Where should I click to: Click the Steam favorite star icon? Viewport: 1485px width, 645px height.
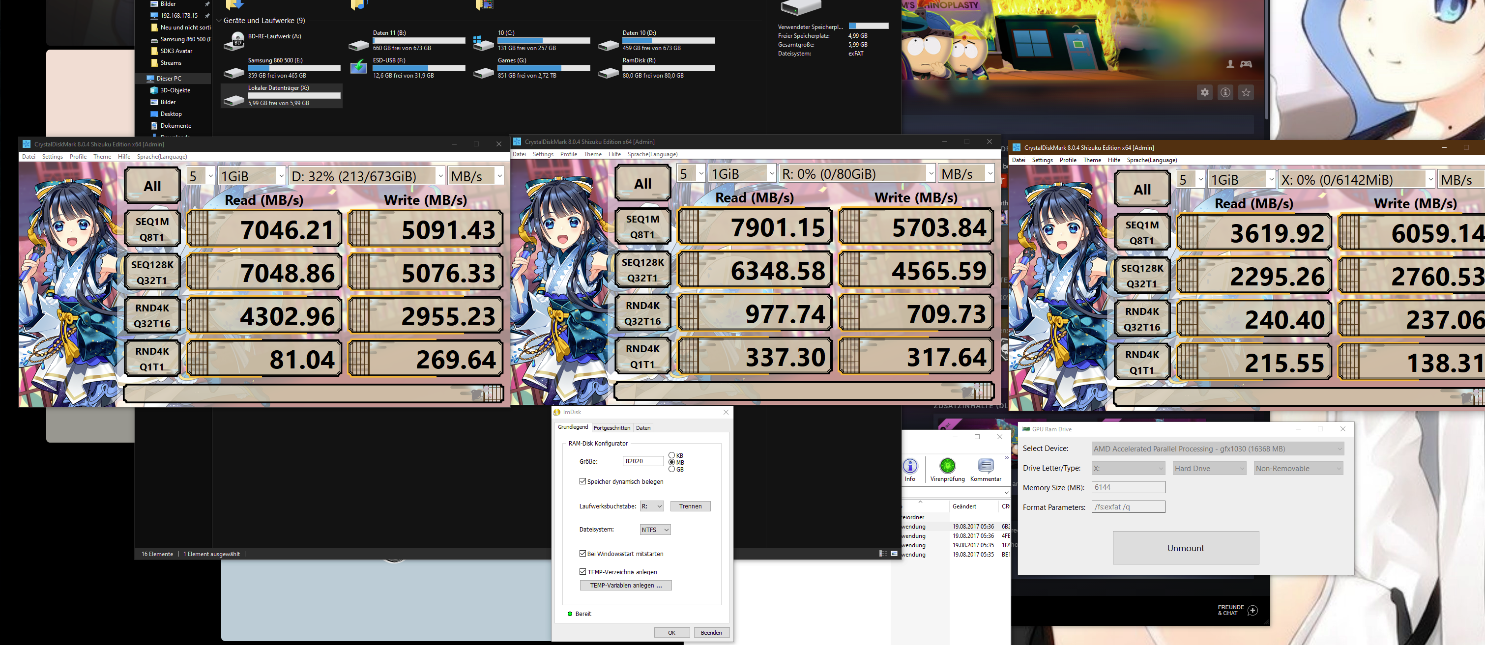click(x=1246, y=93)
